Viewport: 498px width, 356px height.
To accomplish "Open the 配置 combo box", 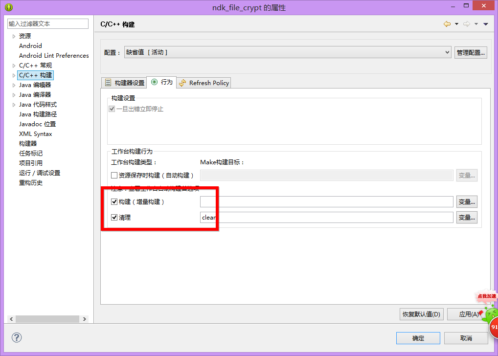I will point(288,52).
